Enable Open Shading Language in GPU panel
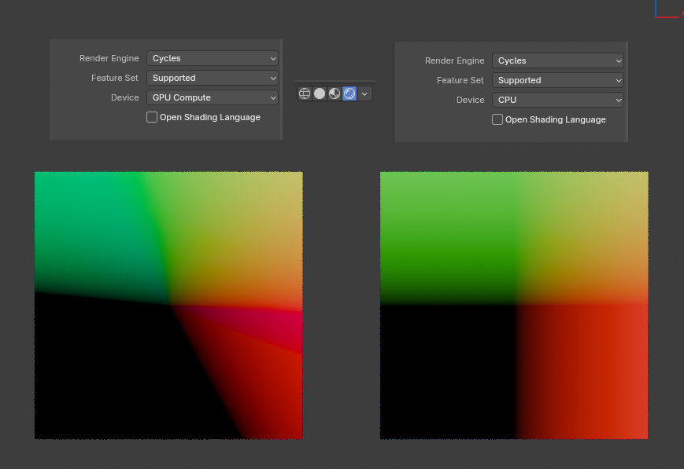The image size is (684, 469). coord(152,117)
